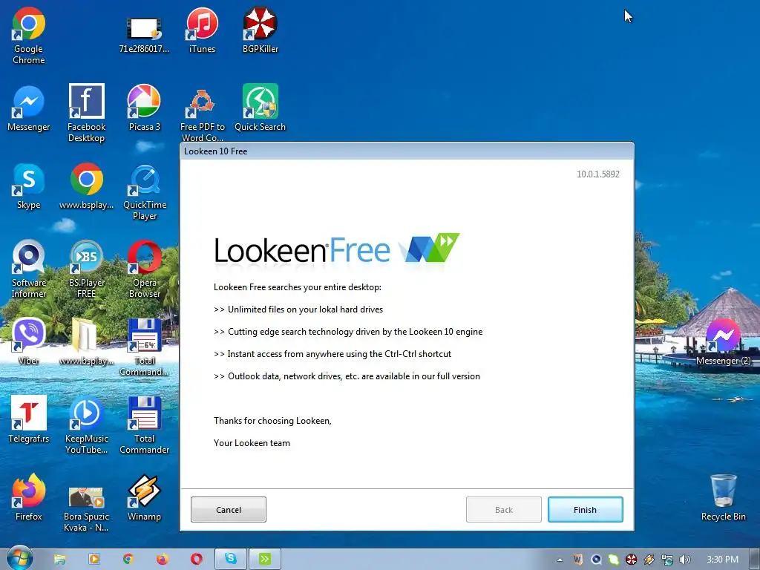Switch to Skype in the taskbar
The image size is (760, 570).
(x=231, y=559)
